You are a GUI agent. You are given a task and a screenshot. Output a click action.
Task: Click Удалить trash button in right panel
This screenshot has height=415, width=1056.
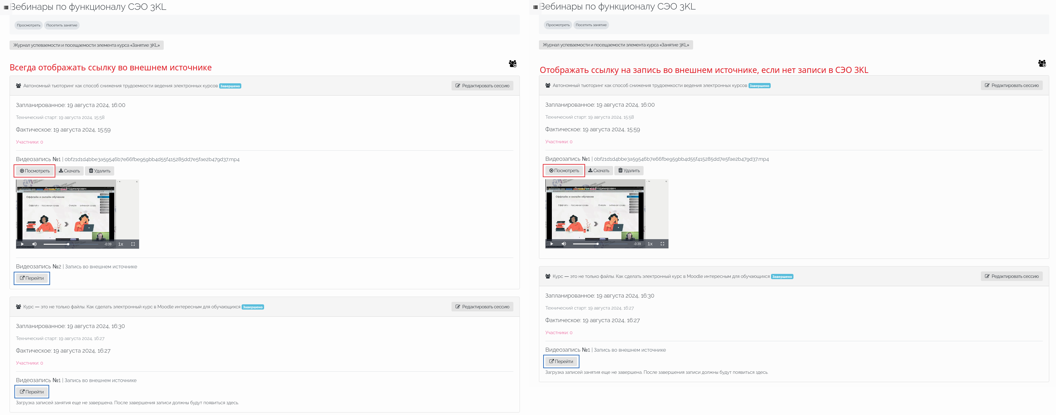click(x=629, y=171)
